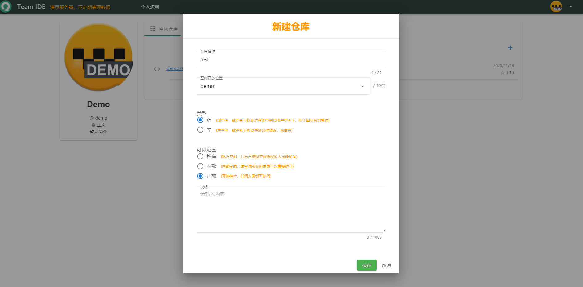The width and height of the screenshot is (583, 287).
Task: Switch to the 空间仓库 tab
Action: pos(168,29)
